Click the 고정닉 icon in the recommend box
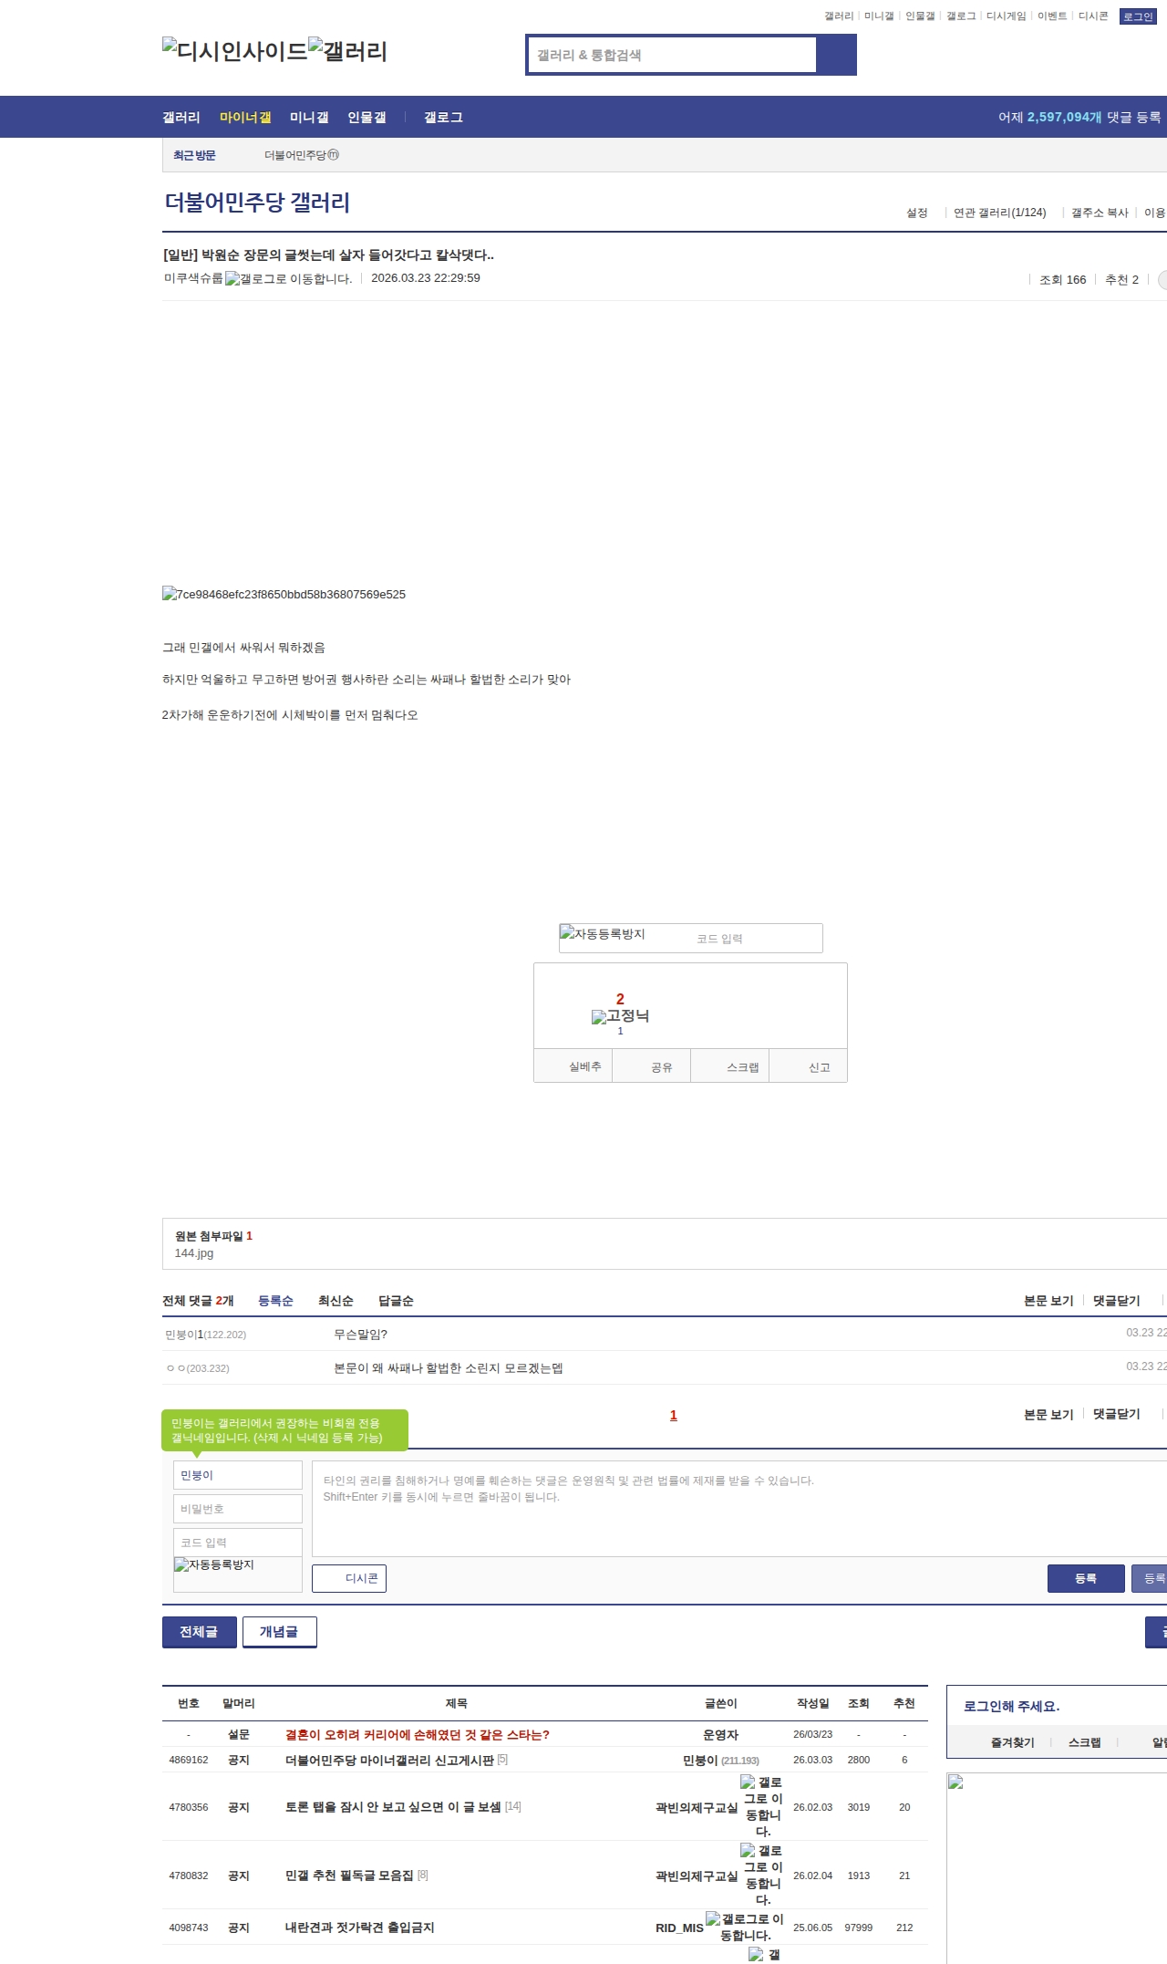The width and height of the screenshot is (1167, 1964). 621,1015
